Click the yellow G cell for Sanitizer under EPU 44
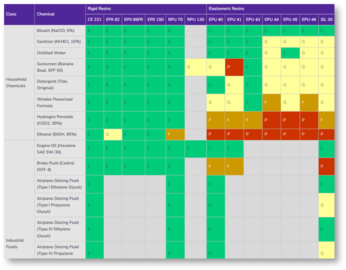 click(271, 42)
